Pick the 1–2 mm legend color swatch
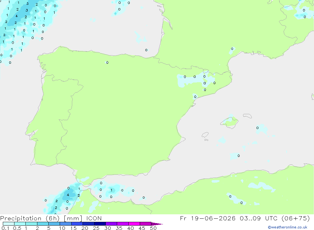This screenshot has height=230, width=314. (31, 224)
